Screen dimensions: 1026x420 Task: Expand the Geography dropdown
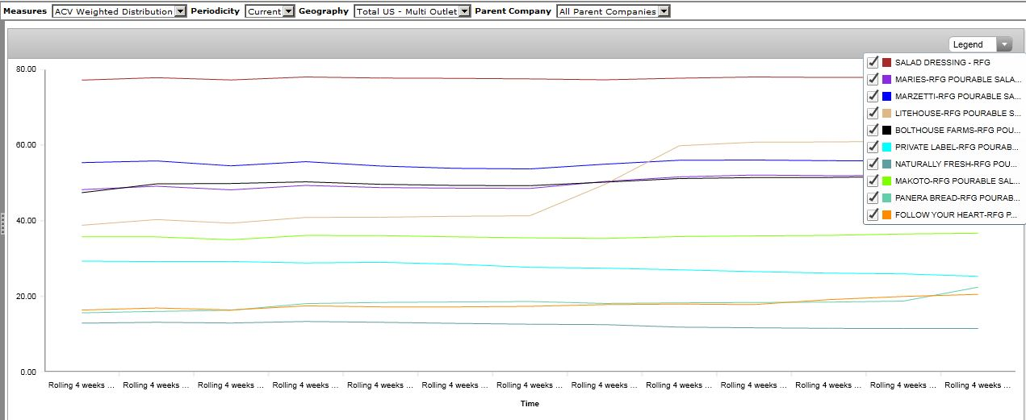click(x=412, y=11)
